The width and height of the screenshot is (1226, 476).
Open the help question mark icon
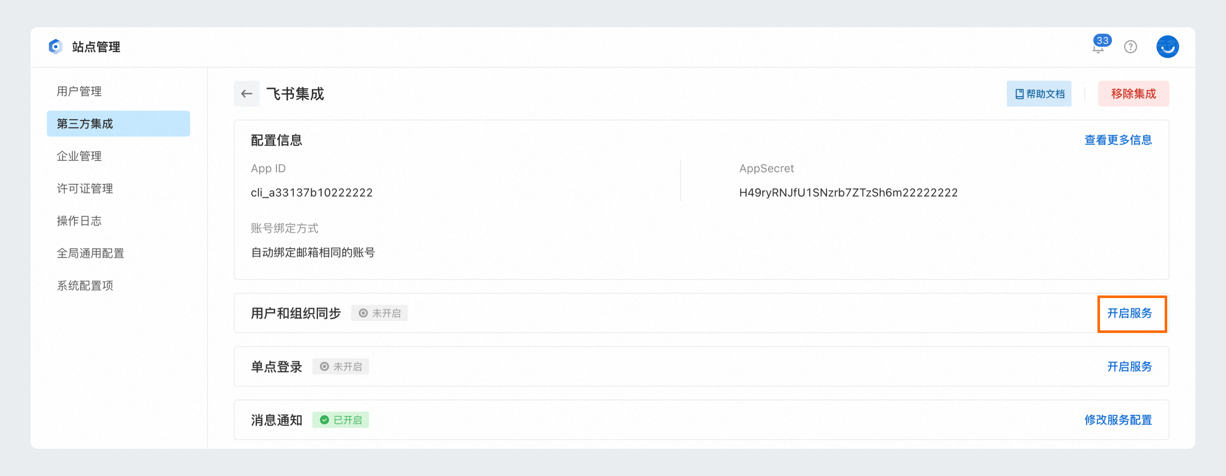click(x=1130, y=47)
